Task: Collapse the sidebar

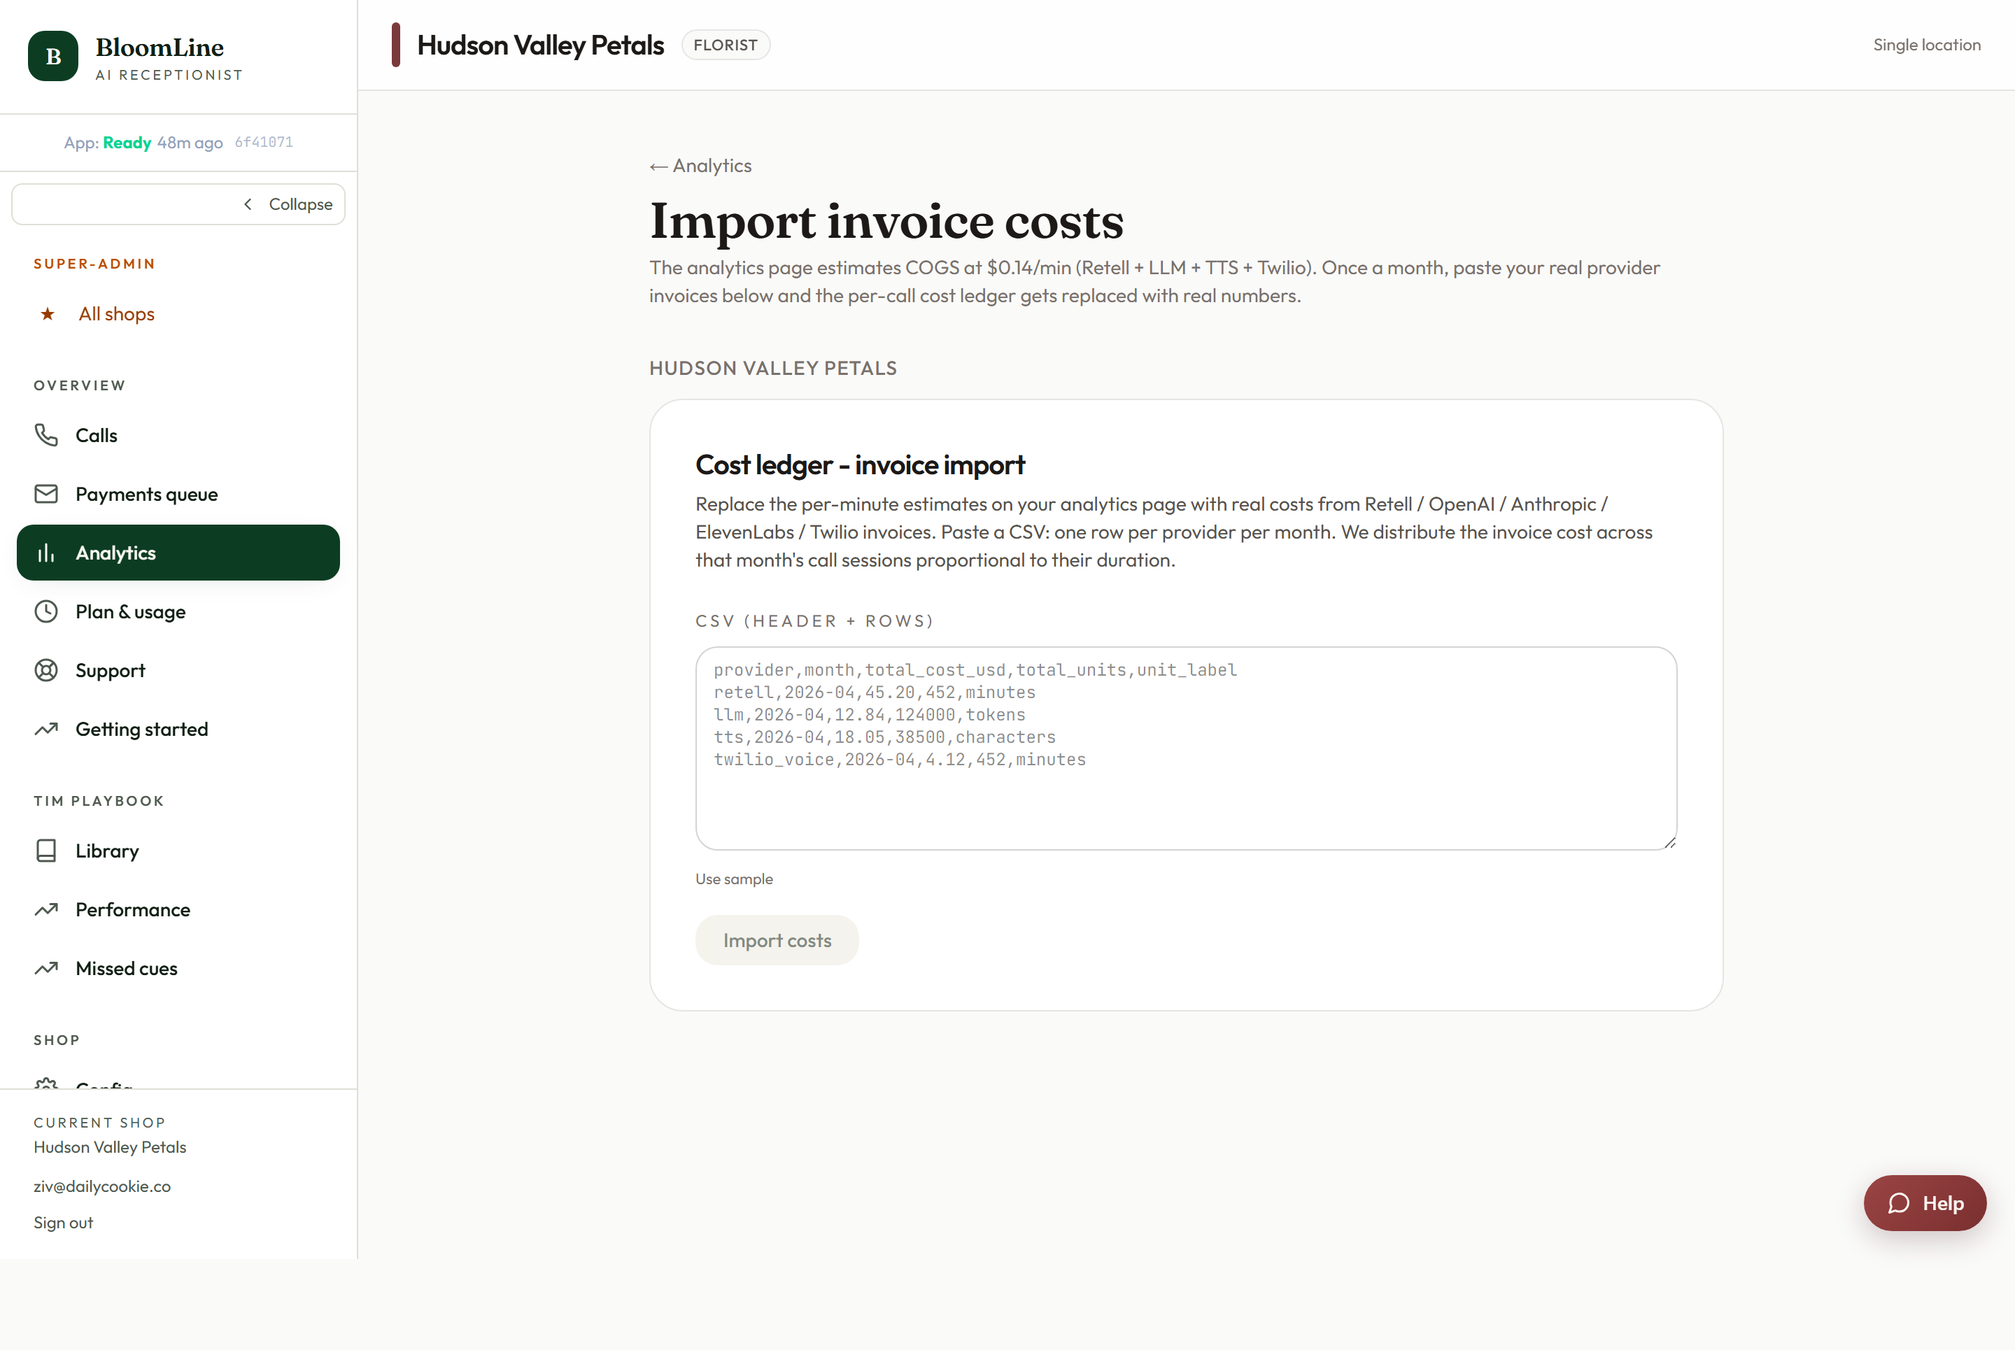Action: (x=178, y=204)
